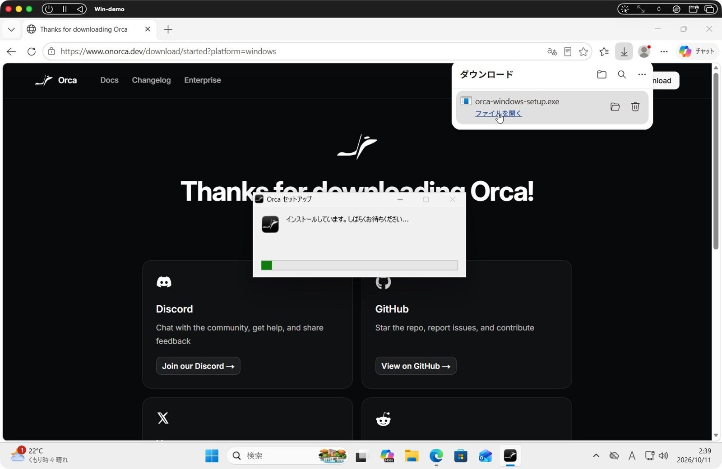Click the onorca.dev address bar URL
The image size is (722, 469).
tap(168, 51)
